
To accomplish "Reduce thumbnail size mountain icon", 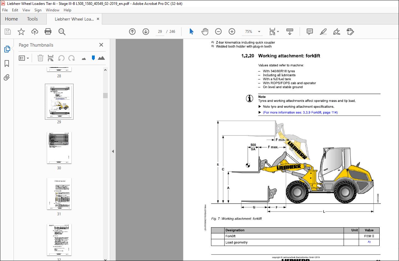I will pos(84,58).
